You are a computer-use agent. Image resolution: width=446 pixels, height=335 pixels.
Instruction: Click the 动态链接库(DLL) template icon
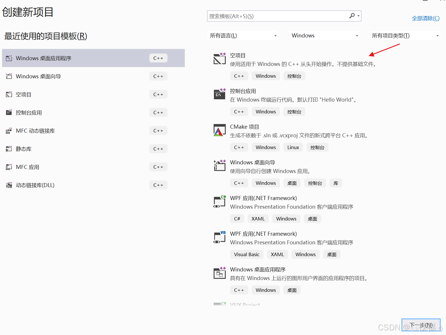coord(9,185)
